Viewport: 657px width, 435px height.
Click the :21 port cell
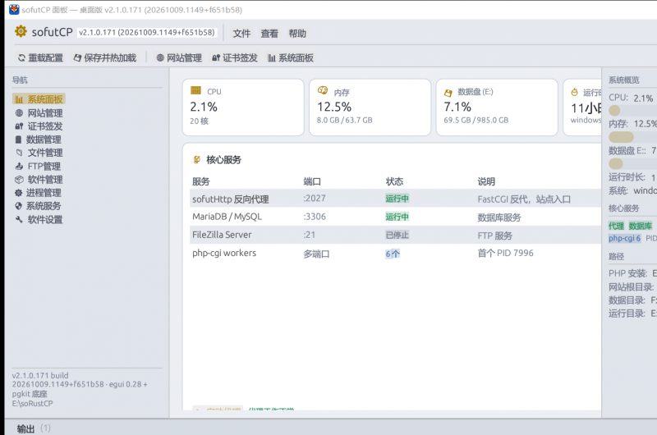[310, 236]
